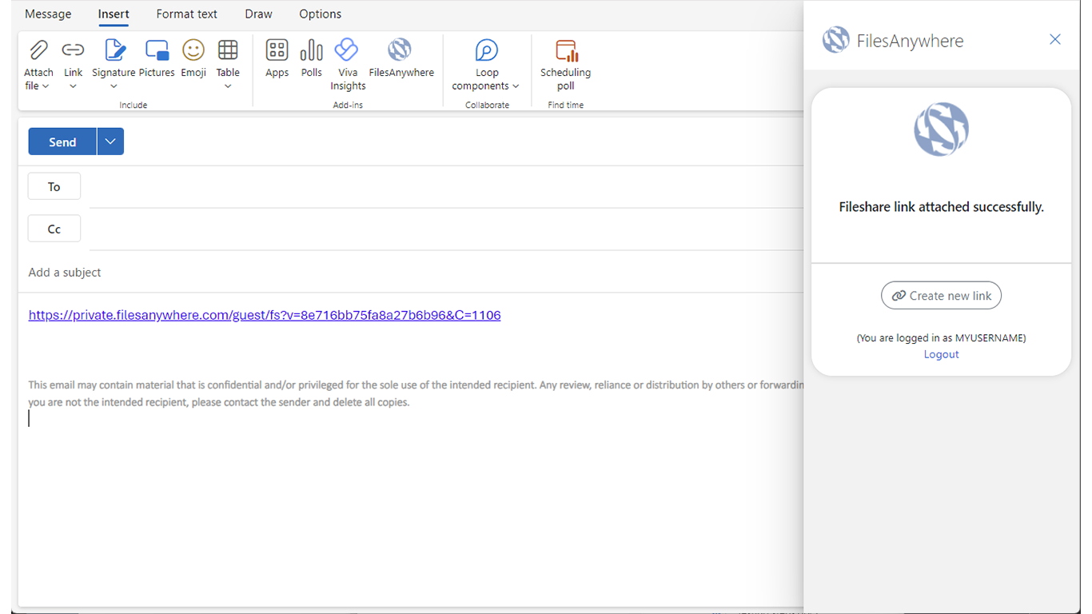Image resolution: width=1092 pixels, height=614 pixels.
Task: Click into the To address field
Action: [x=446, y=187]
